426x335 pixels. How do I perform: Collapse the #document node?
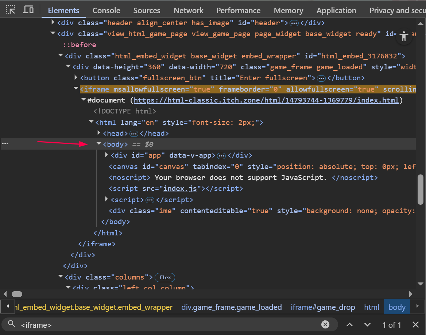point(84,100)
